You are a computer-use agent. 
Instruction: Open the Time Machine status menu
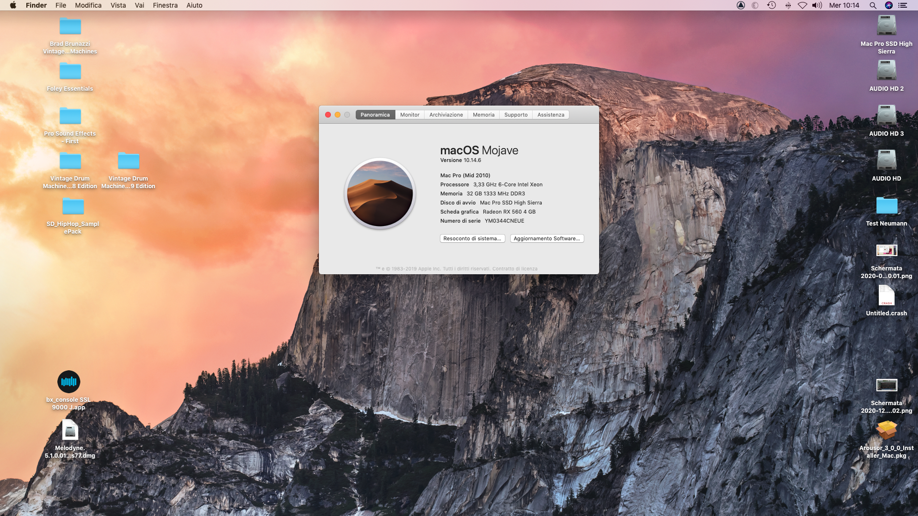[771, 5]
